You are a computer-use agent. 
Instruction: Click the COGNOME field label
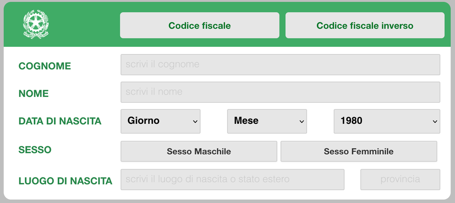[x=45, y=66]
